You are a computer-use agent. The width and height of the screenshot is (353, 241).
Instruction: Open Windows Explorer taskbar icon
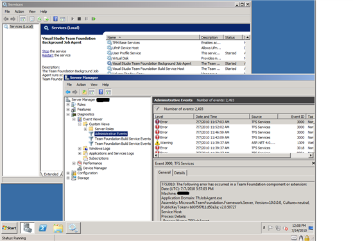point(58,228)
